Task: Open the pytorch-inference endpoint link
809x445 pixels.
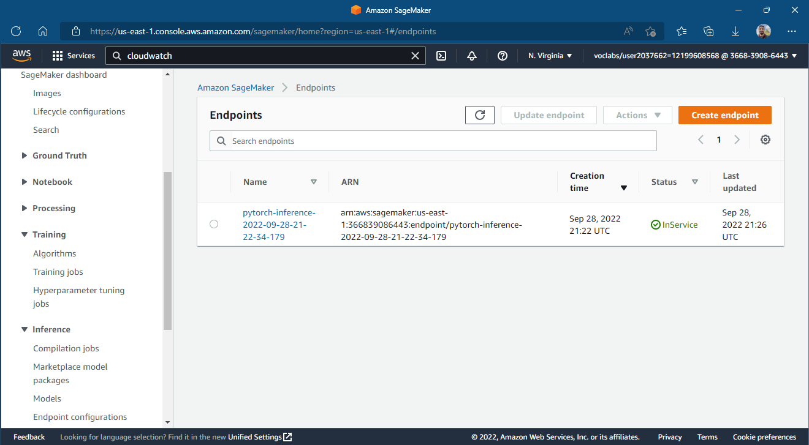Action: pyautogui.click(x=279, y=225)
